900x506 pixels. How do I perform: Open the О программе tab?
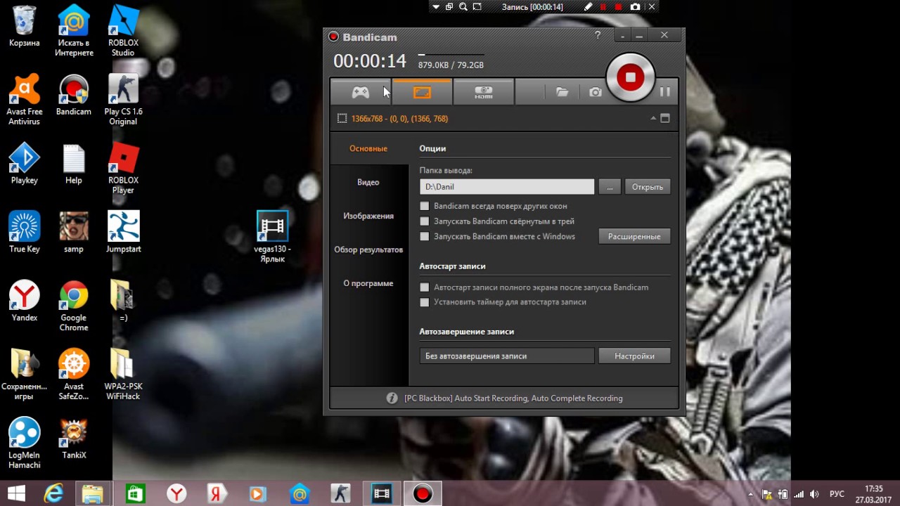(368, 283)
